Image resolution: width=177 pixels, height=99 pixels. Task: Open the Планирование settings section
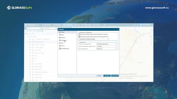click(67, 49)
